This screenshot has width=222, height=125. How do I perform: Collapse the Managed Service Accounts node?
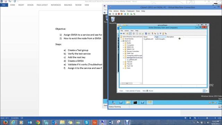pos(123,58)
